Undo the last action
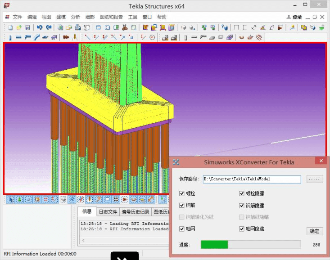 (40, 27)
